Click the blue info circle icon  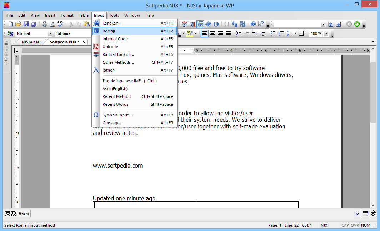coord(216,24)
